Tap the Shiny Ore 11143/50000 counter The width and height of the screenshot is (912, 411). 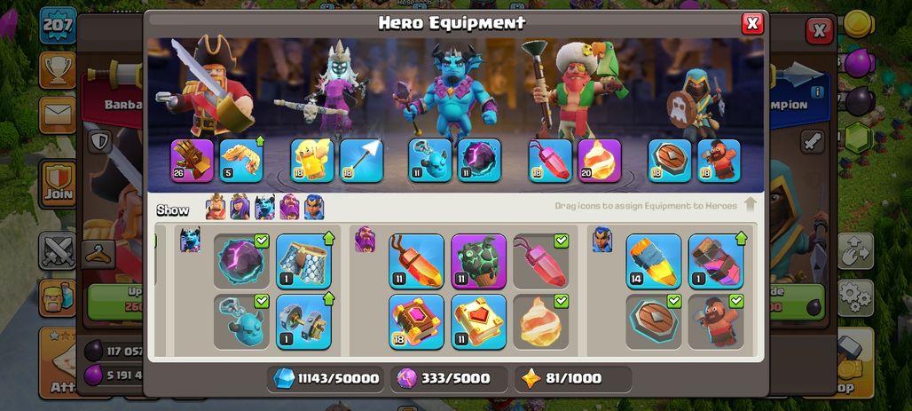(325, 378)
